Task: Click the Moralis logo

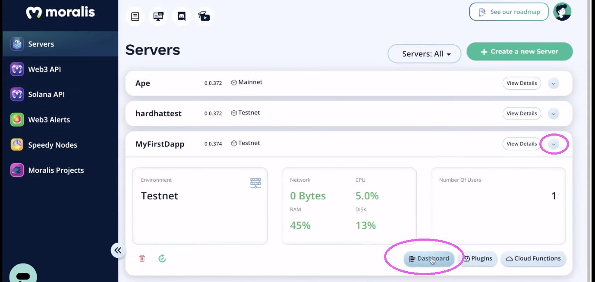Action: (60, 12)
